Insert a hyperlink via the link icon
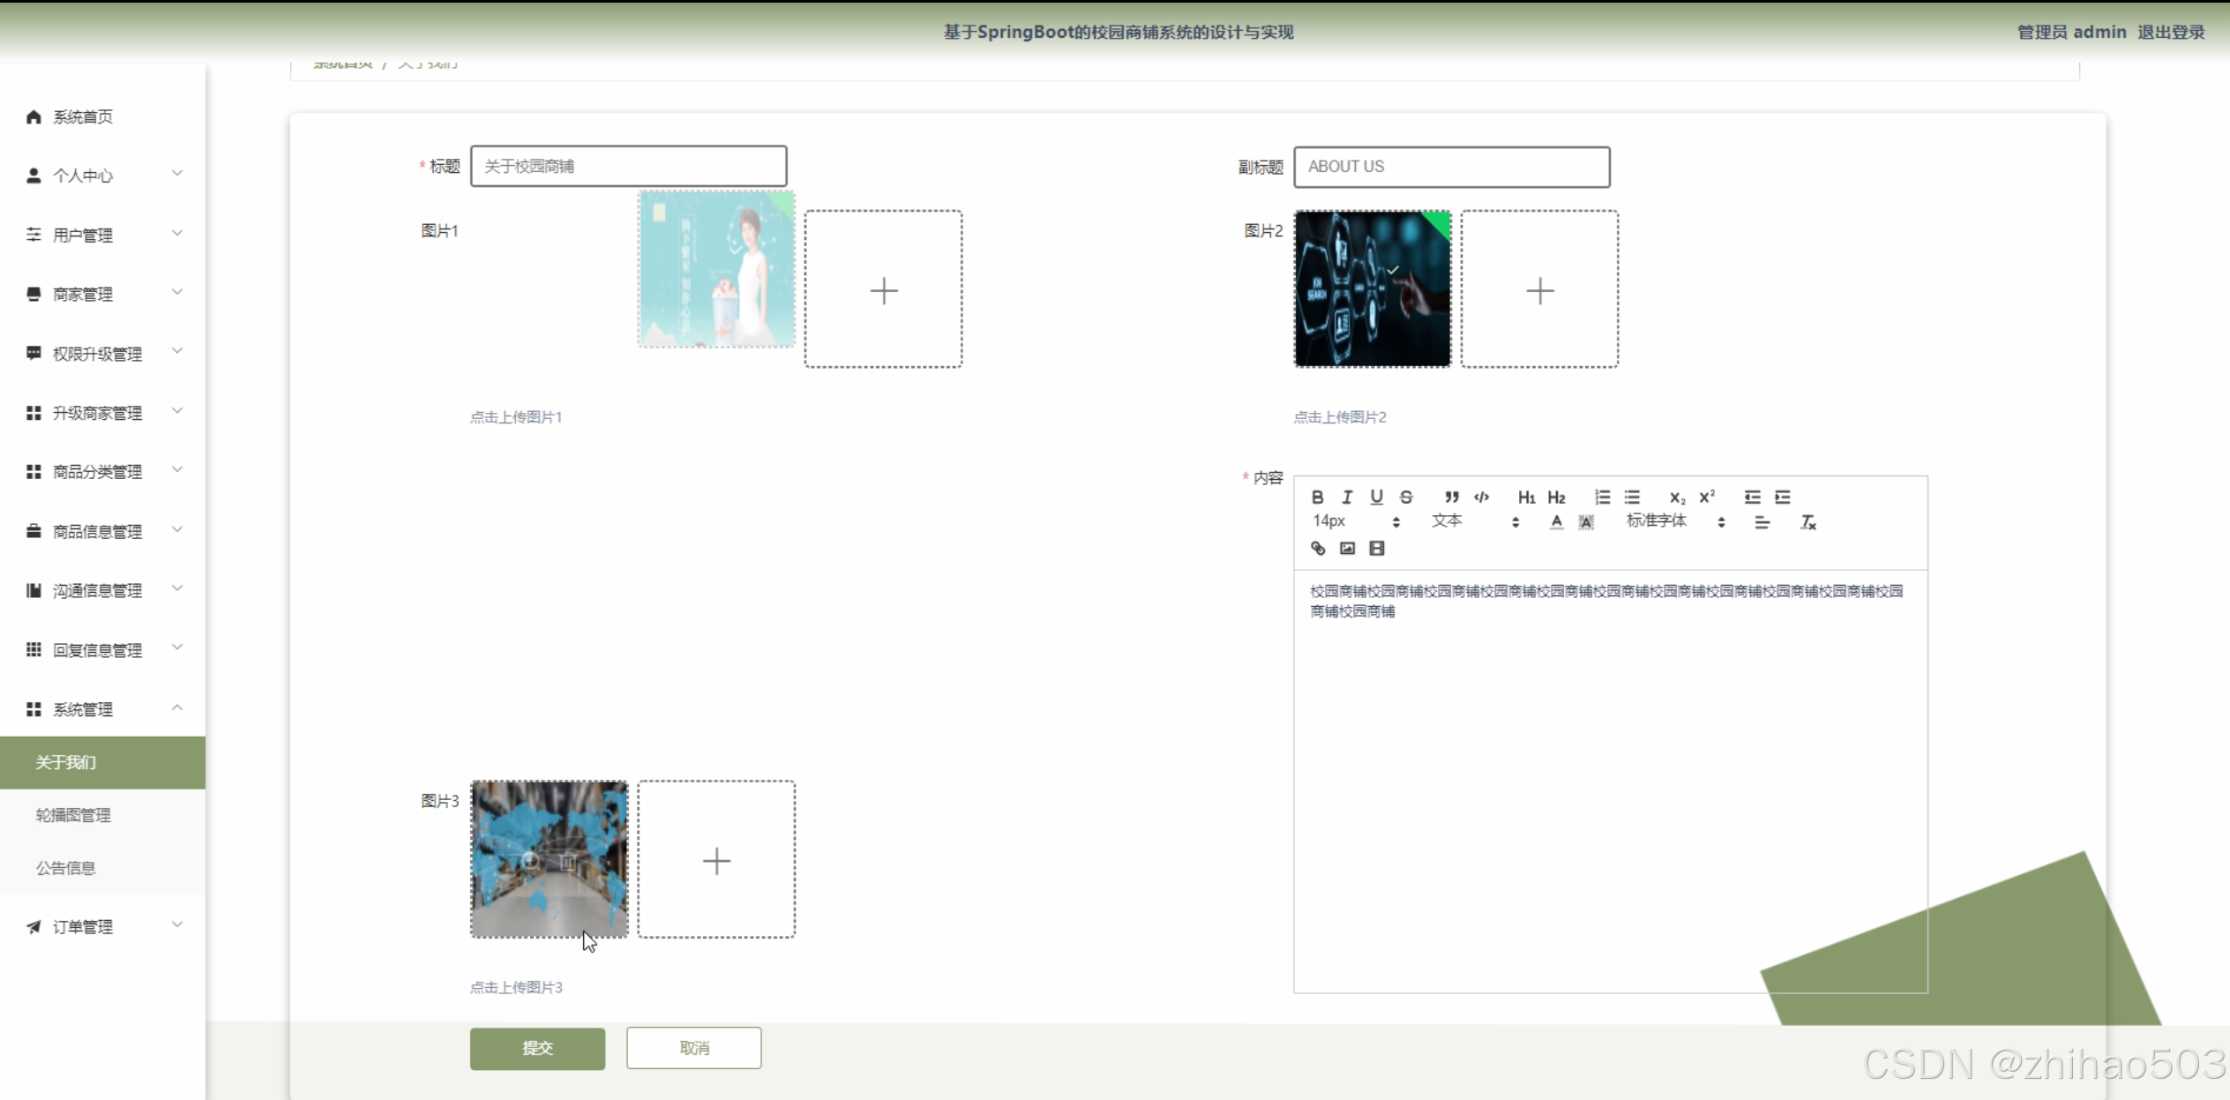The width and height of the screenshot is (2230, 1100). pyautogui.click(x=1318, y=549)
